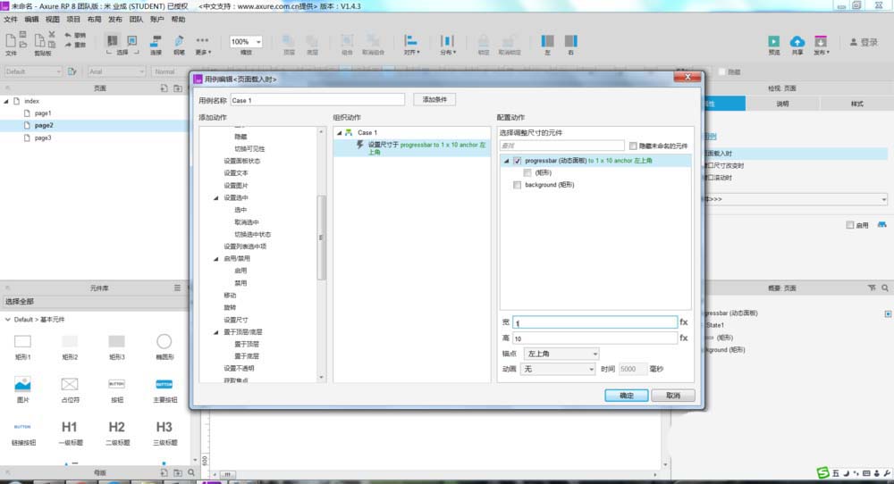Click the 确定 OK button

pos(626,396)
